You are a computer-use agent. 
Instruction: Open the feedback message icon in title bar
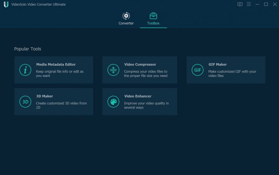point(240,4)
